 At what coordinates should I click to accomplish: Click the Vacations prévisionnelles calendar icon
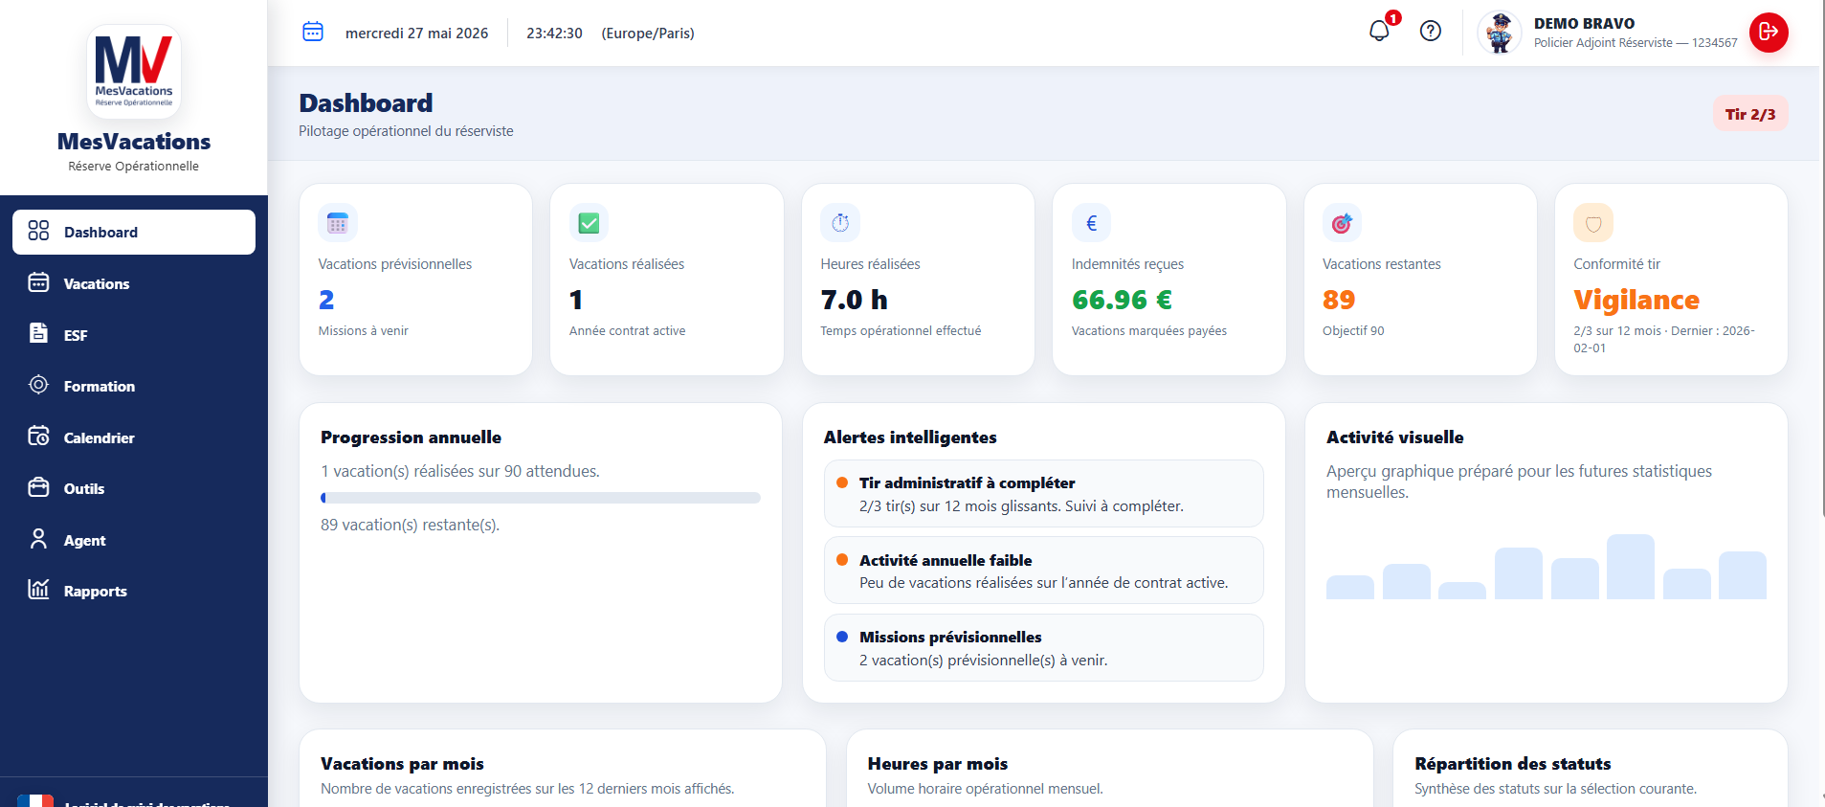(x=338, y=223)
